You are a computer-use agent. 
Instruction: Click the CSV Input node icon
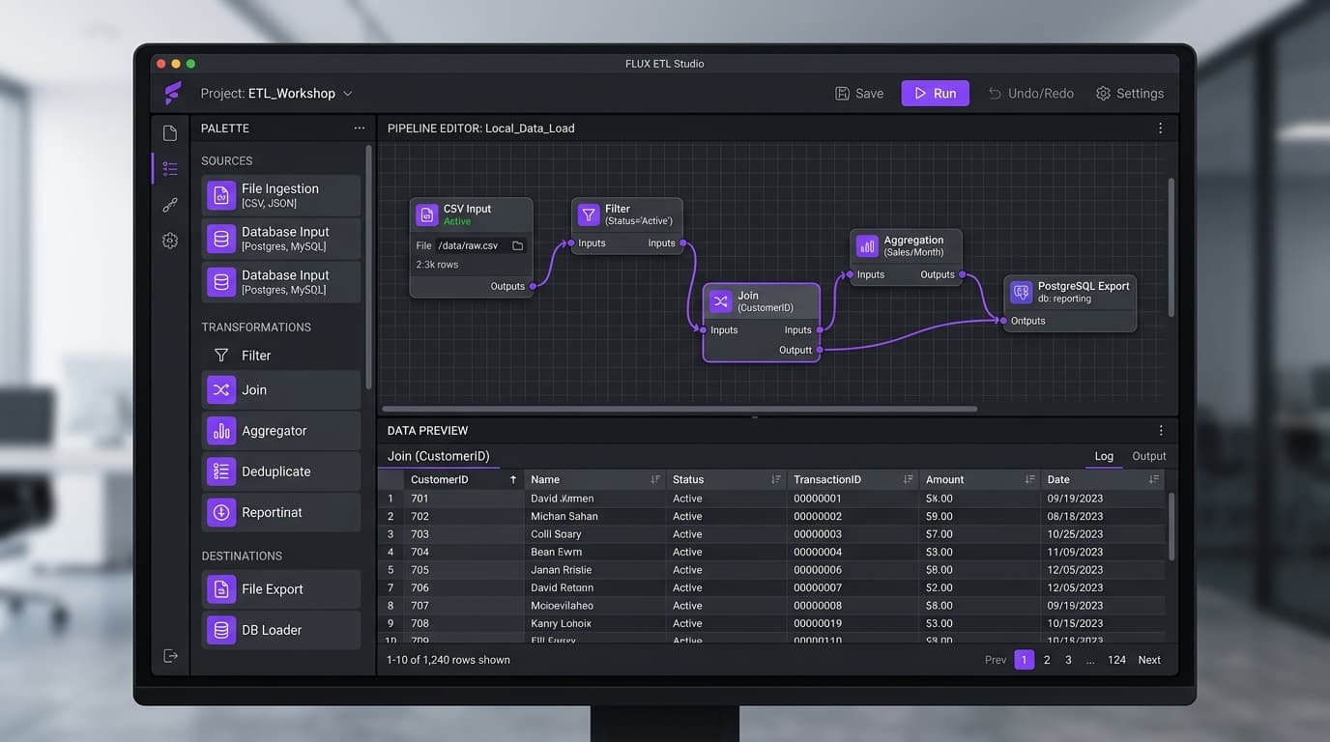427,214
